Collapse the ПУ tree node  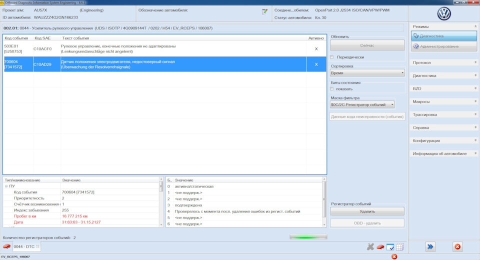[6, 186]
